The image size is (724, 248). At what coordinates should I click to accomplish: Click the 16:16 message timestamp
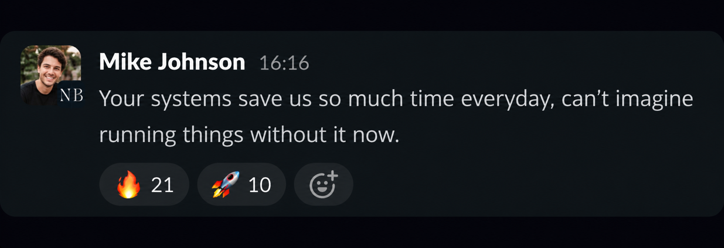tap(284, 63)
